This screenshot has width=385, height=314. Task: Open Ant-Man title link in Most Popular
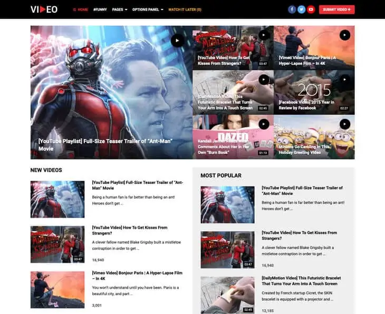302,191
